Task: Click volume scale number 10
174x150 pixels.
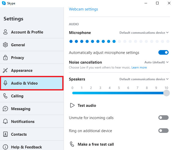Action: pyautogui.click(x=166, y=88)
